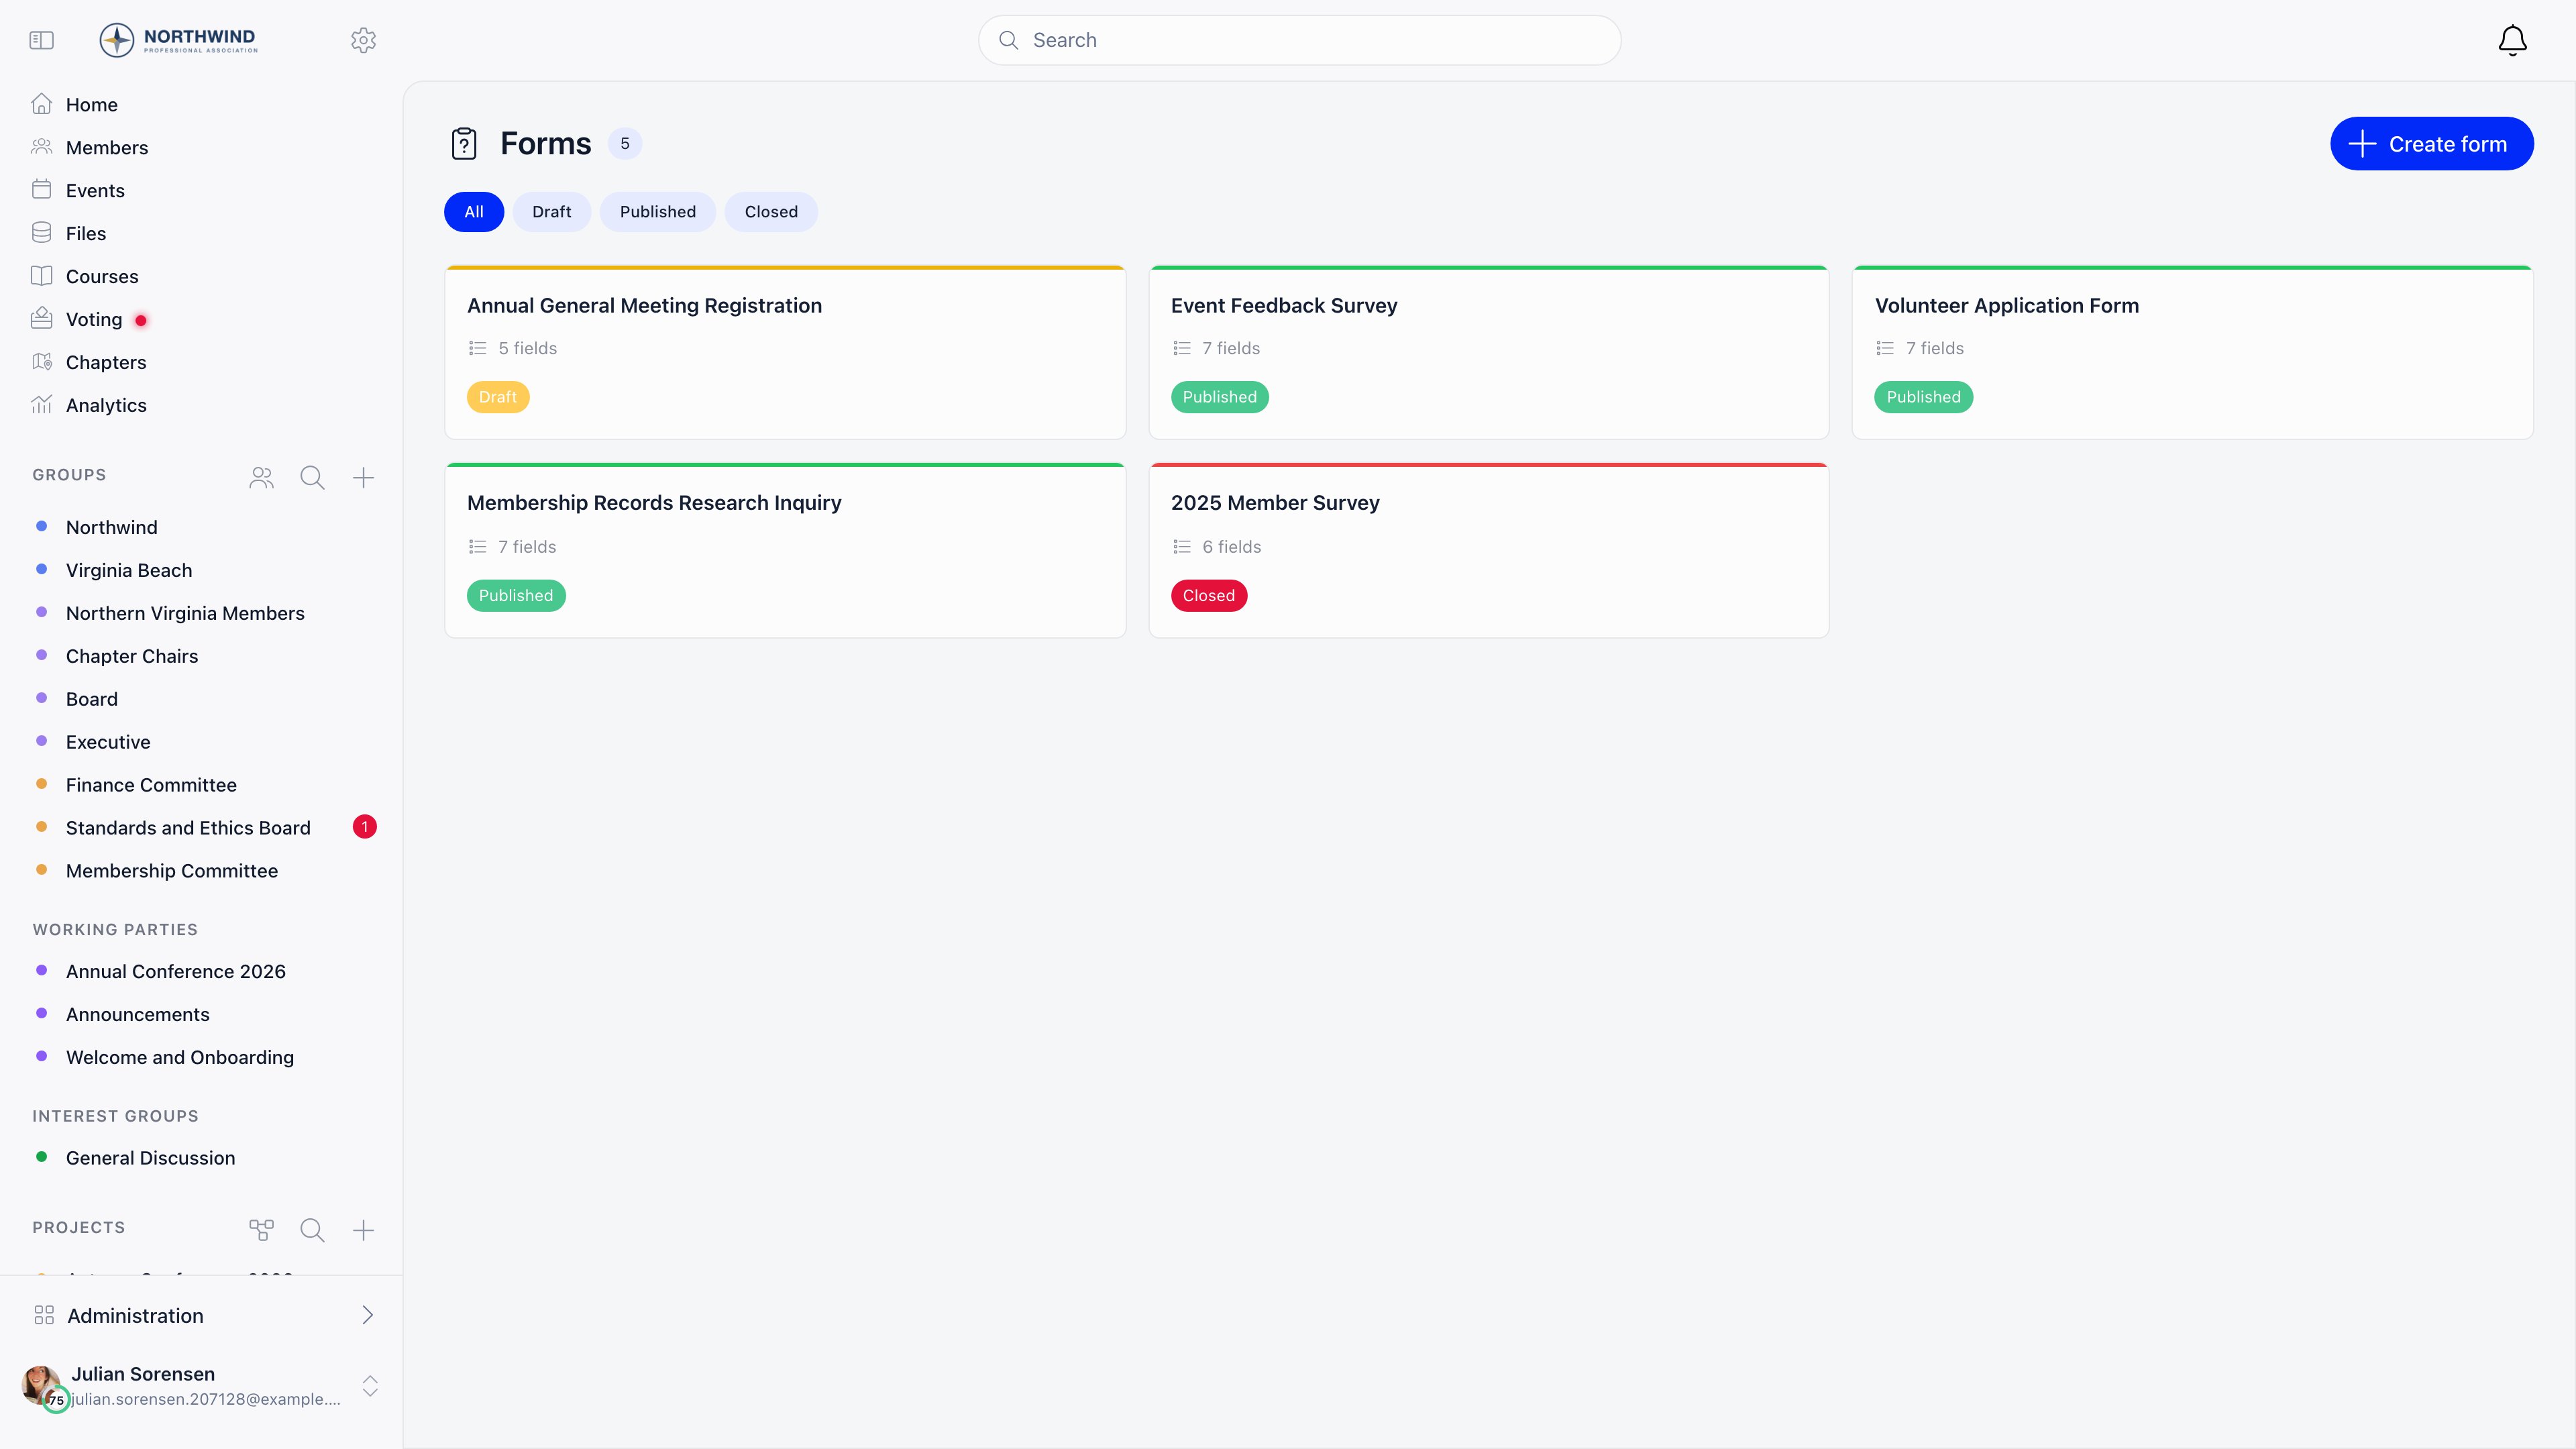
Task: Open the Northwind group
Action: [112, 527]
